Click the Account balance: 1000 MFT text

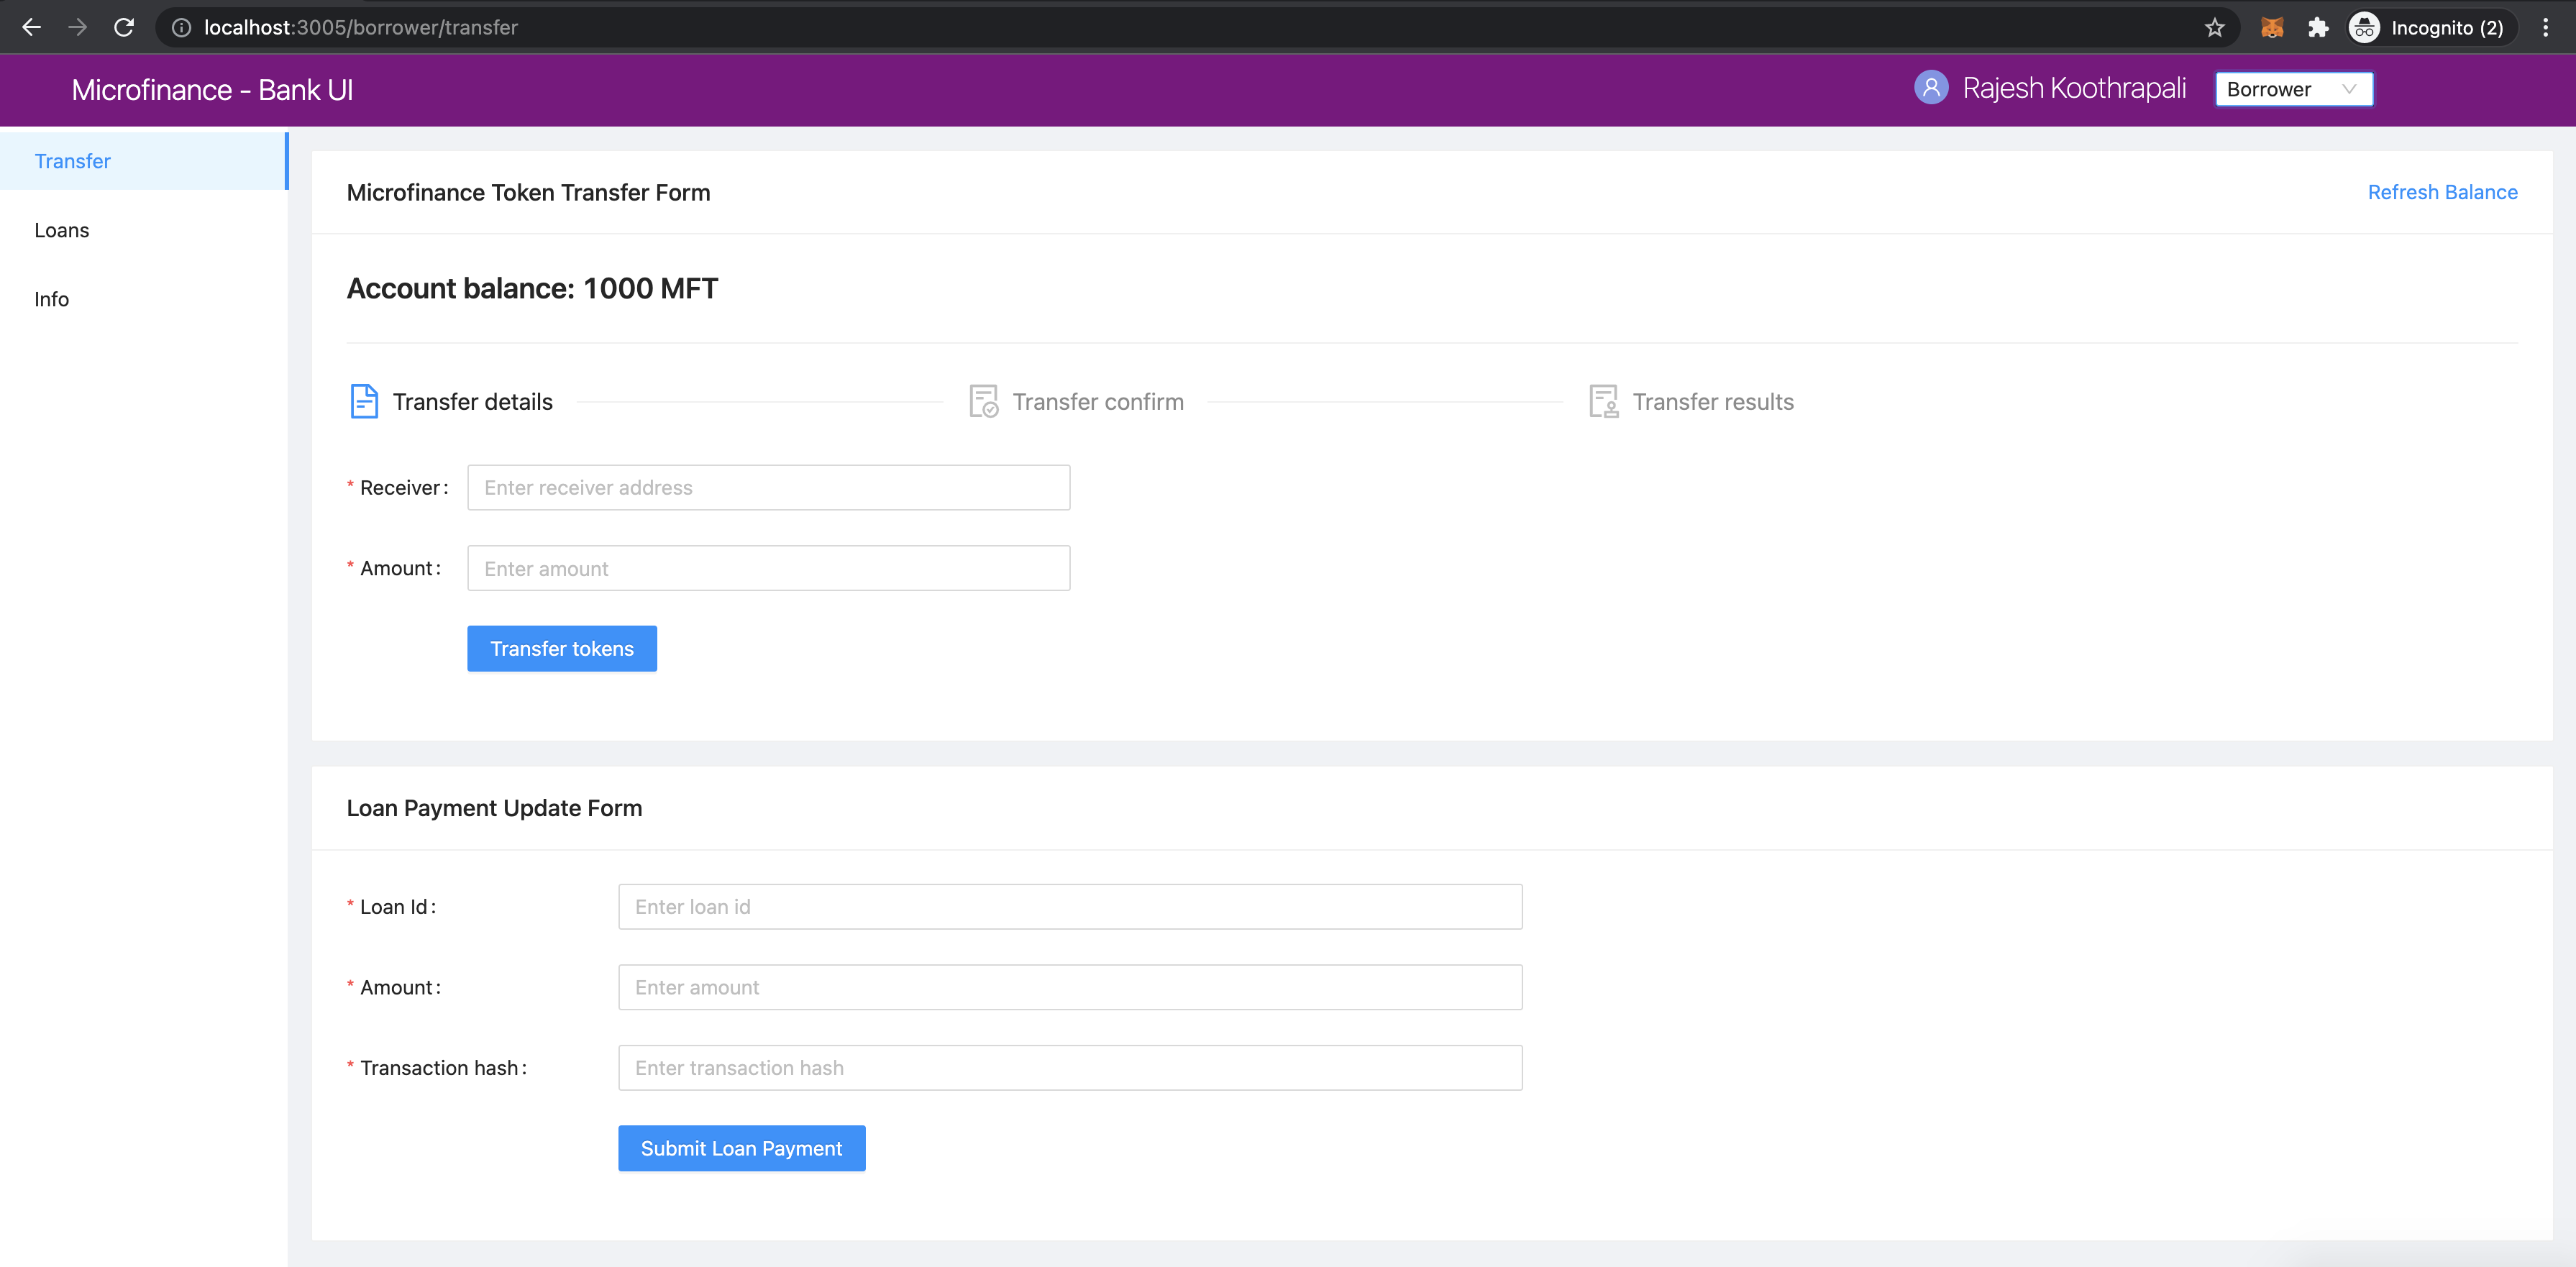tap(532, 288)
